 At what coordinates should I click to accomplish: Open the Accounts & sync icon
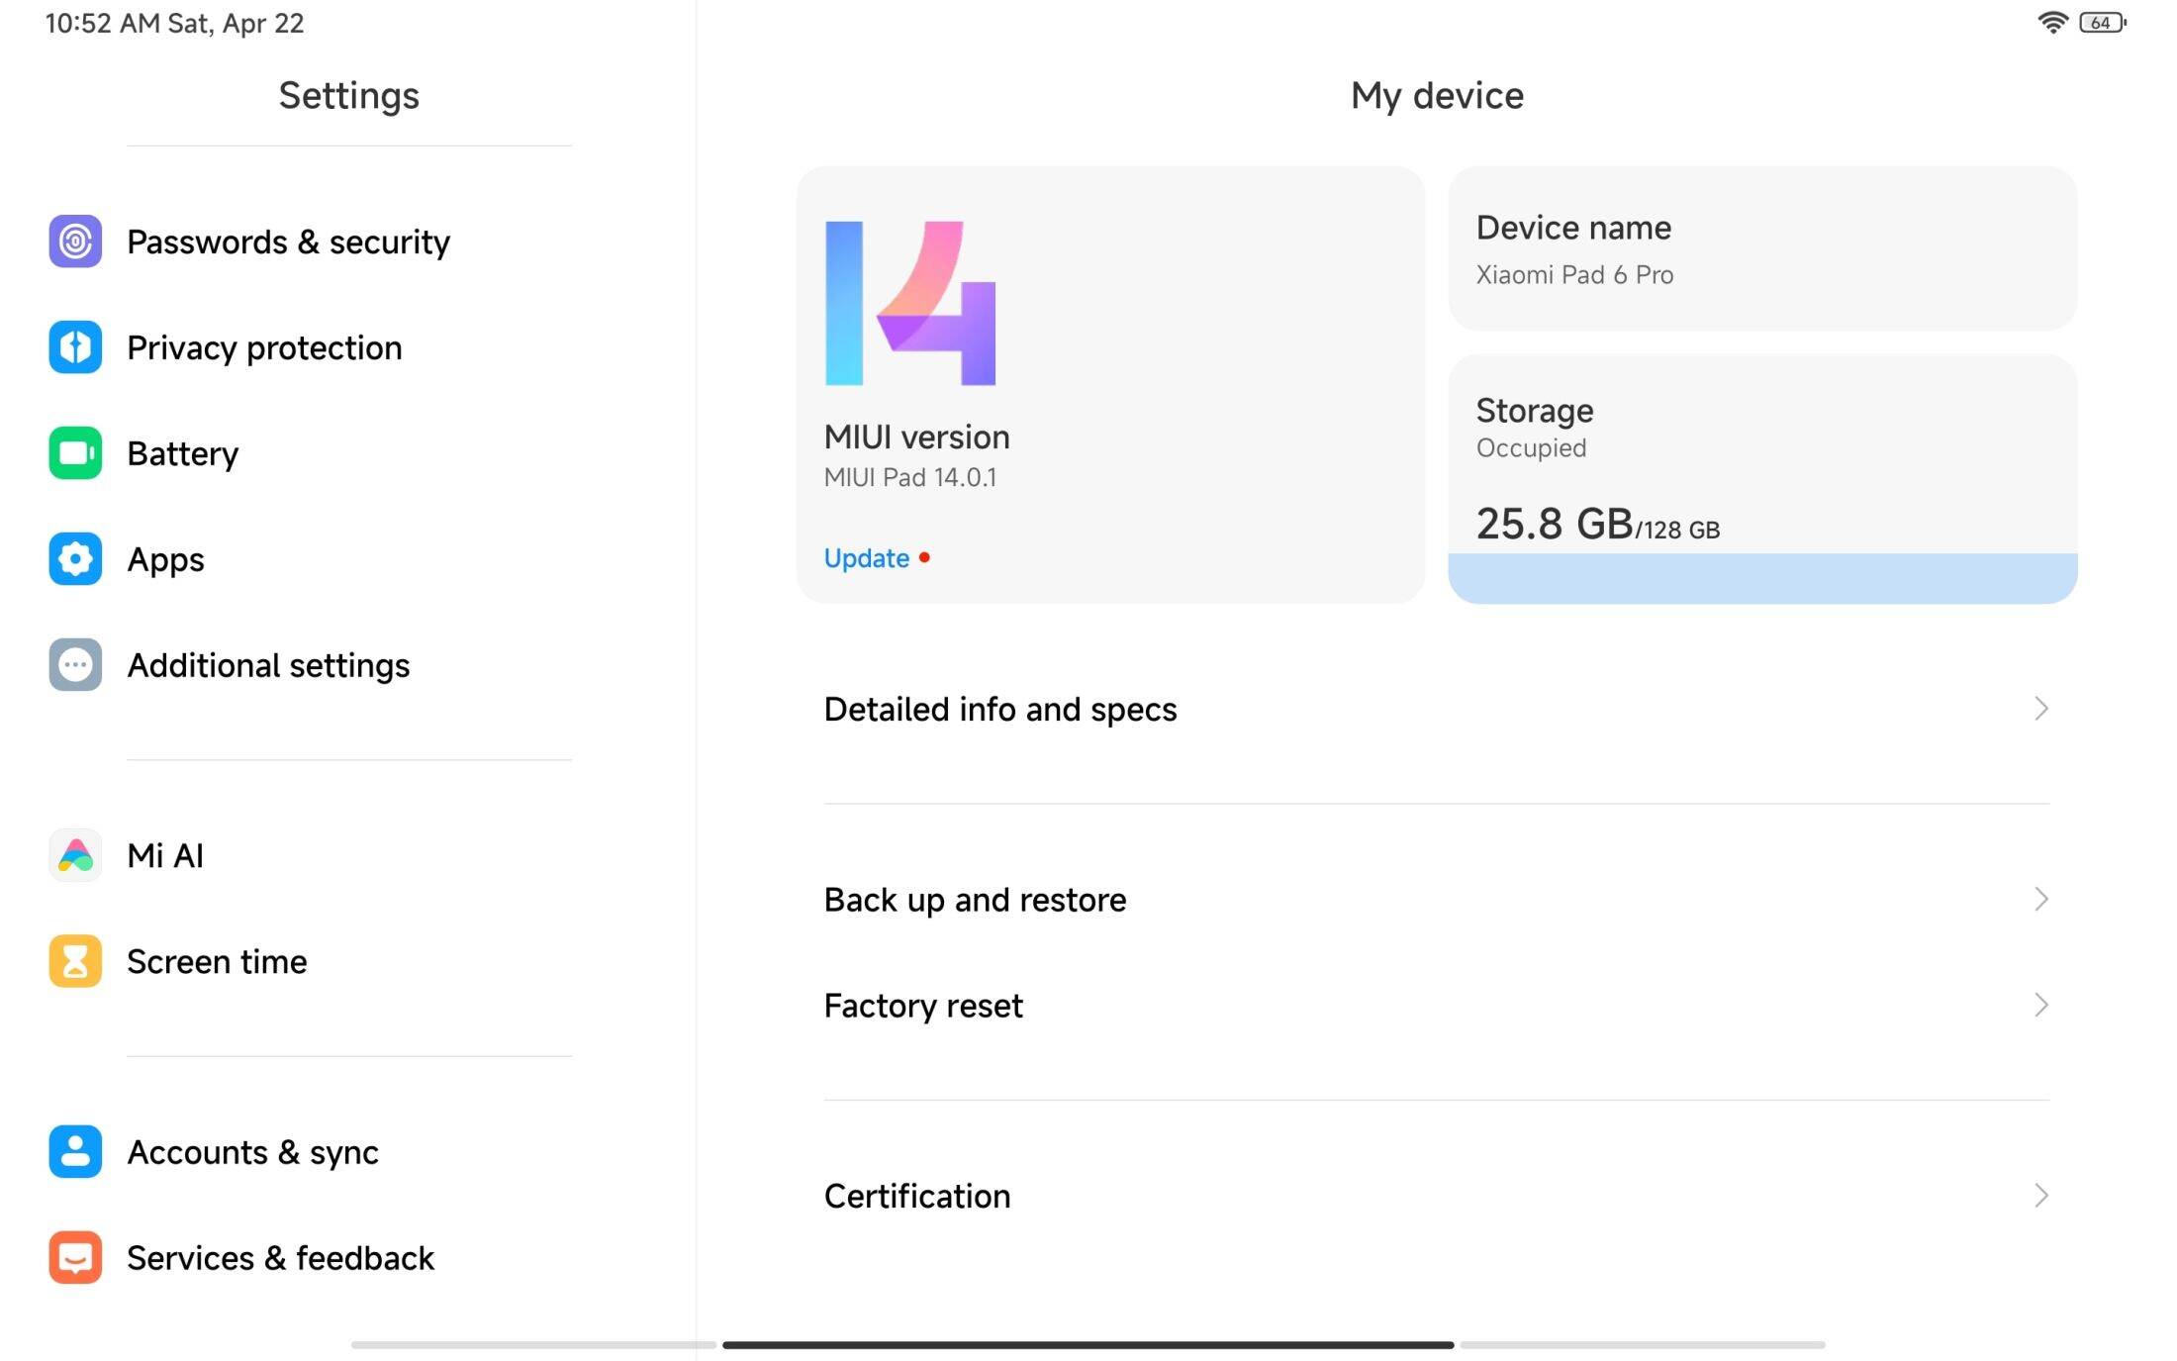(x=74, y=1152)
